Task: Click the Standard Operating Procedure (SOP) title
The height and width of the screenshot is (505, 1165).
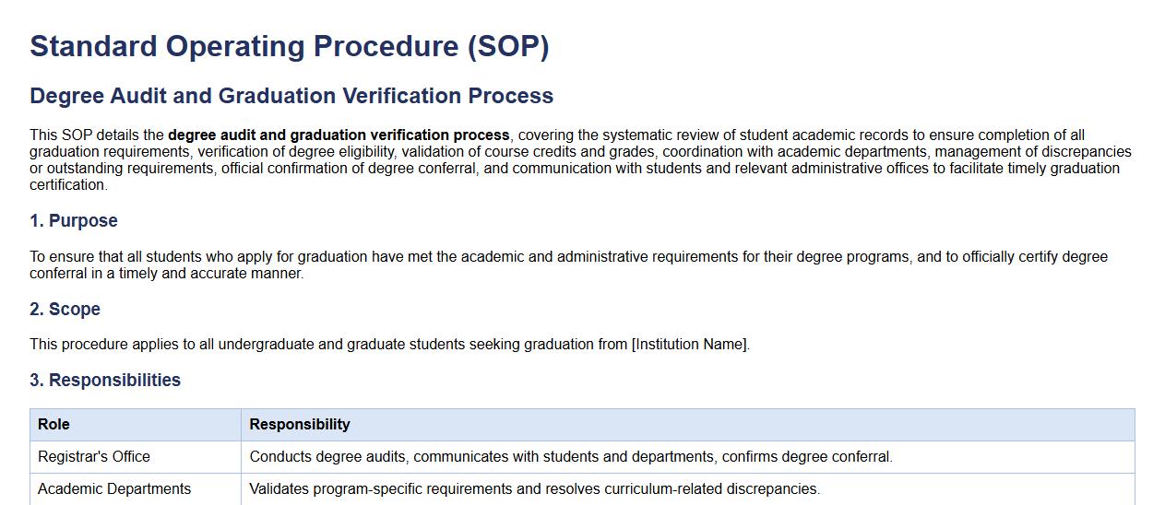Action: pyautogui.click(x=289, y=46)
